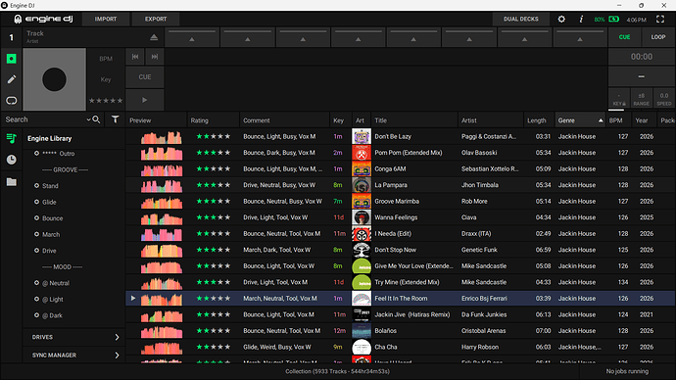Click the eject track icon on deck
This screenshot has height=380, width=676.
click(154, 37)
